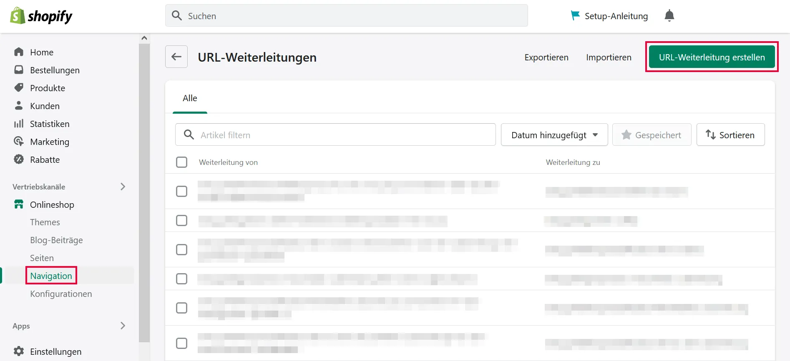Image resolution: width=790 pixels, height=361 pixels.
Task: Open Statistiken in sidebar
Action: [50, 124]
